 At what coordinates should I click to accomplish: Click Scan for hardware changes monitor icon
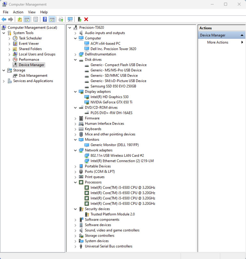click(x=70, y=20)
